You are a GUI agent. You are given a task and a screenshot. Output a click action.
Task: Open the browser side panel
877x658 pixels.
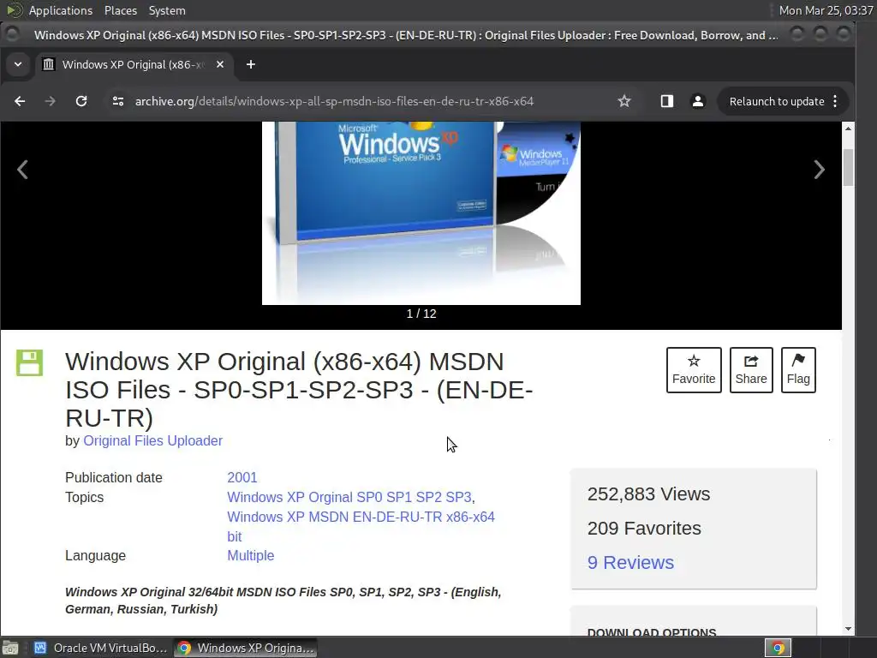[666, 101]
